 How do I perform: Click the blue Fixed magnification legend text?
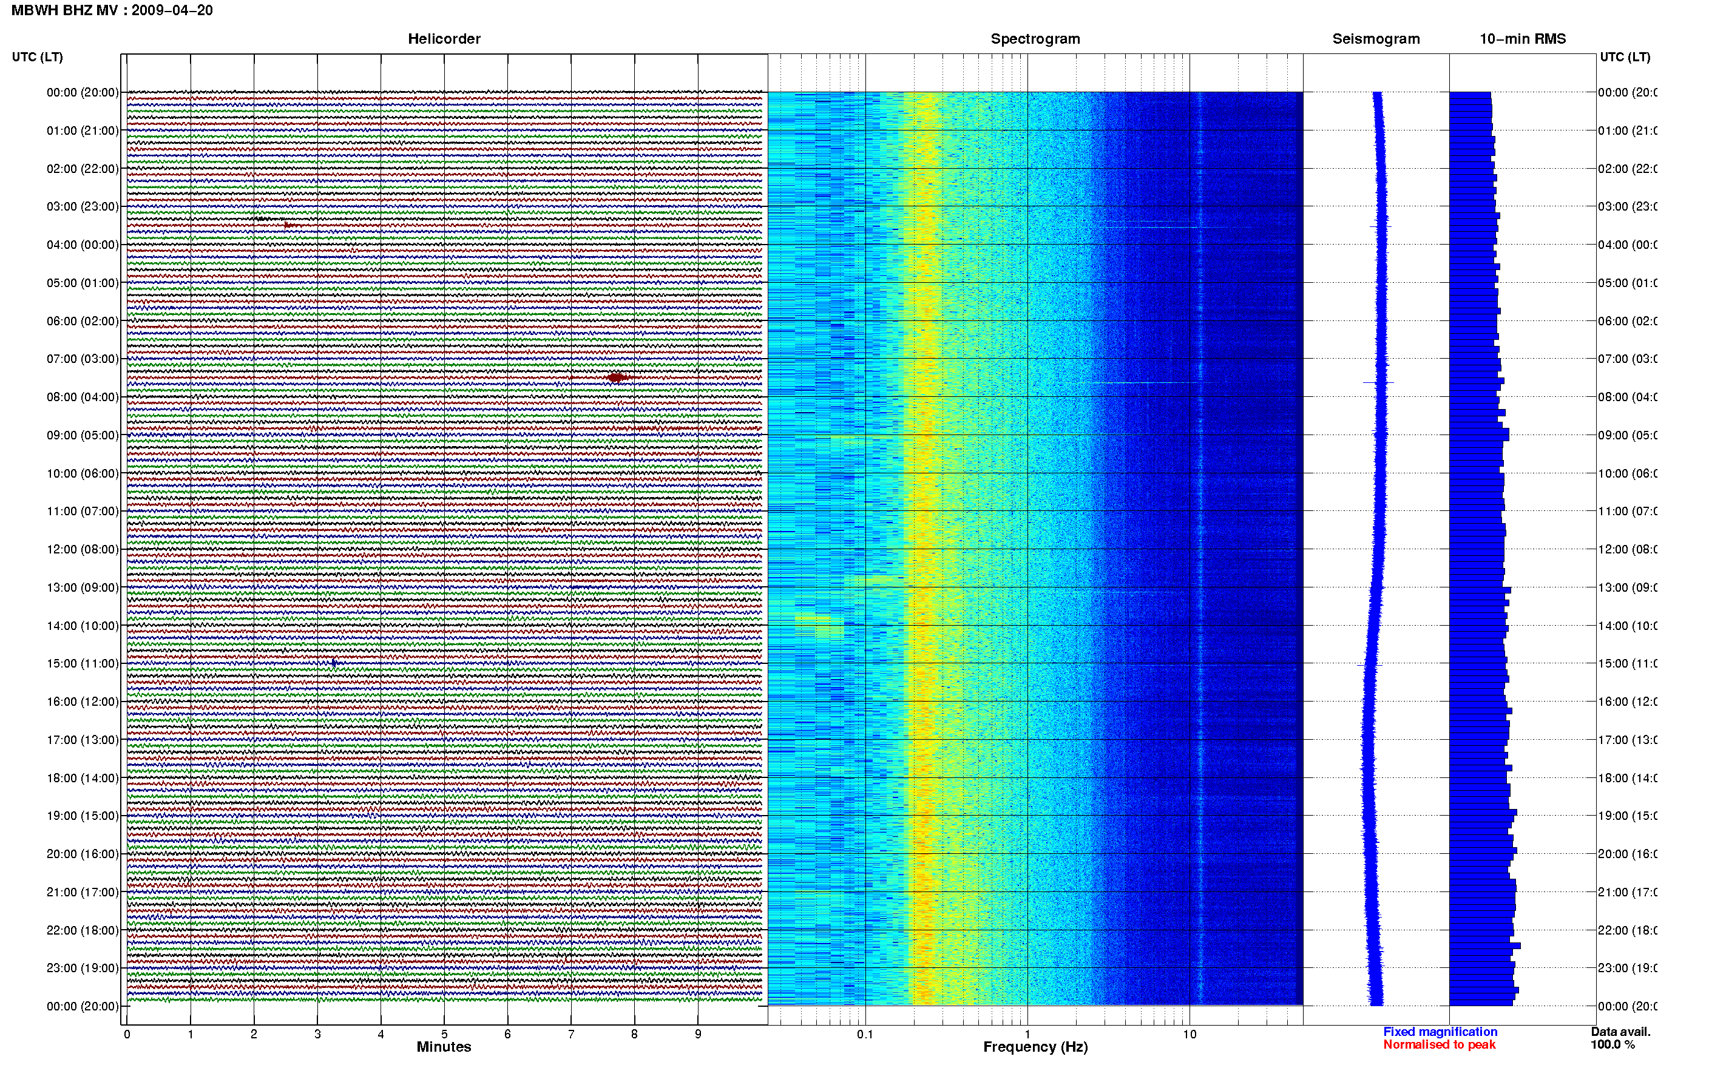click(x=1440, y=1031)
